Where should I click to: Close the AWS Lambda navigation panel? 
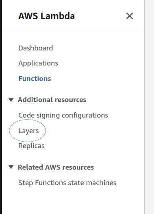pos(130,16)
